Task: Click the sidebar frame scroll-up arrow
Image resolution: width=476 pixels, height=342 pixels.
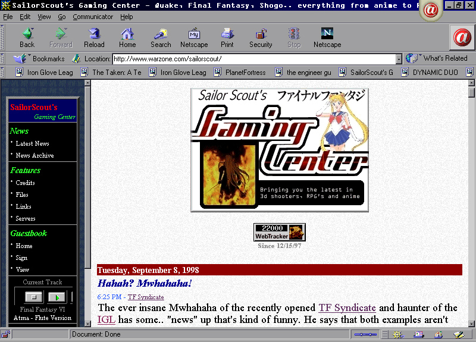Action: [x=87, y=83]
